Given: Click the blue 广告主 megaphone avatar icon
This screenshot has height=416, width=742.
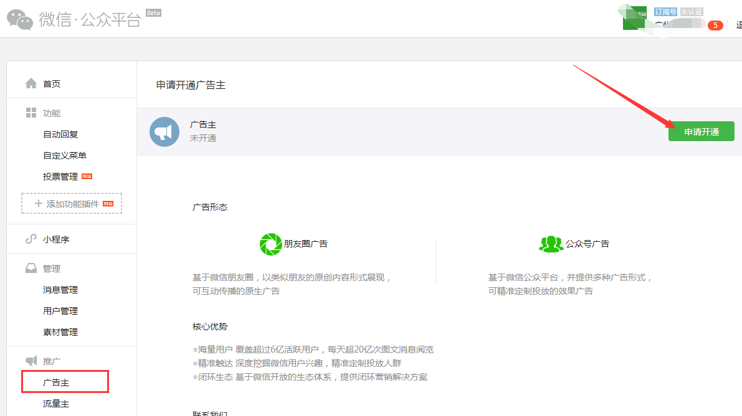Looking at the screenshot, I should (164, 132).
